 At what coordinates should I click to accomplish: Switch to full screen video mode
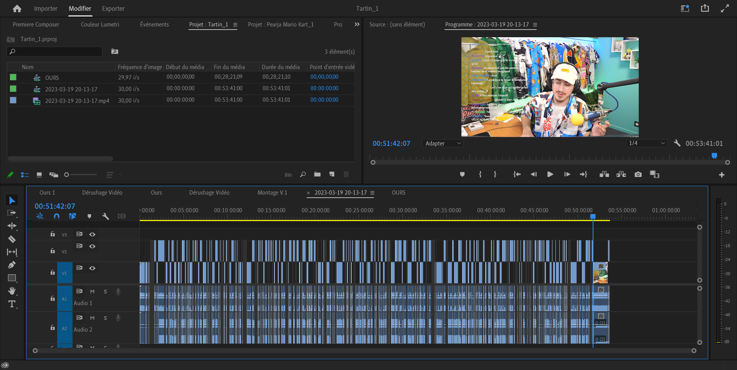tap(725, 8)
